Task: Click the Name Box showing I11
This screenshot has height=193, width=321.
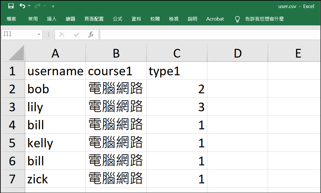Action: pos(19,34)
